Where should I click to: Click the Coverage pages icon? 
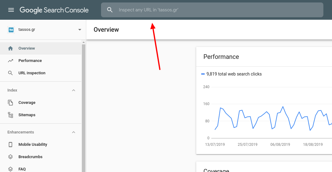(10, 103)
